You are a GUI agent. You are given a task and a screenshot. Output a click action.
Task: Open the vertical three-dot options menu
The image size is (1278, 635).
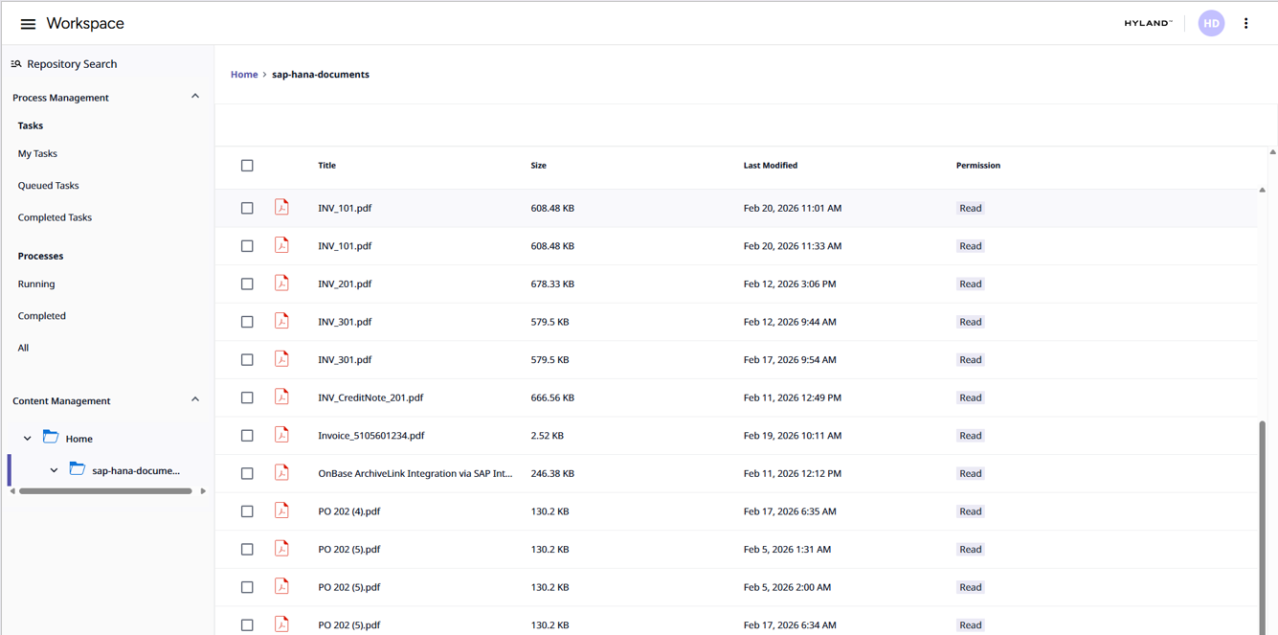[1245, 24]
